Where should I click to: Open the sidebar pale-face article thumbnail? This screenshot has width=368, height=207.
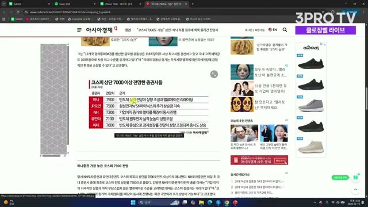tap(242, 72)
